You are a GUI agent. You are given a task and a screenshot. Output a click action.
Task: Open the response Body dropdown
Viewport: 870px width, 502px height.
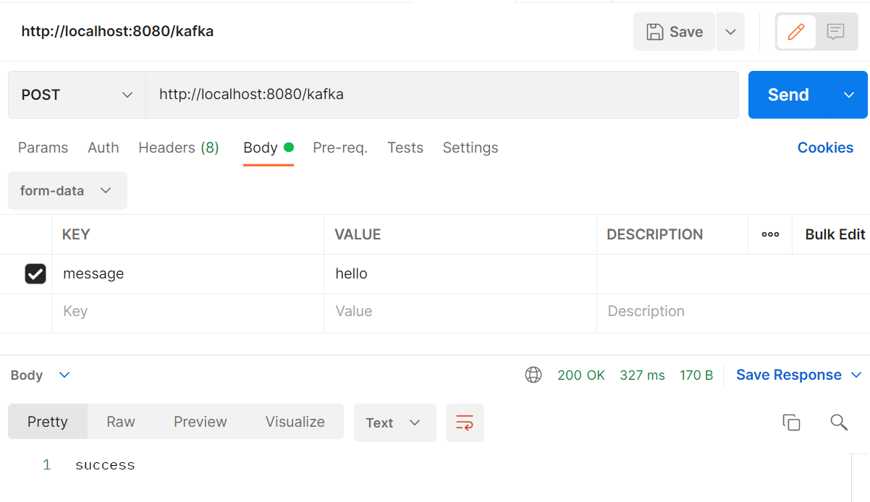pos(41,375)
